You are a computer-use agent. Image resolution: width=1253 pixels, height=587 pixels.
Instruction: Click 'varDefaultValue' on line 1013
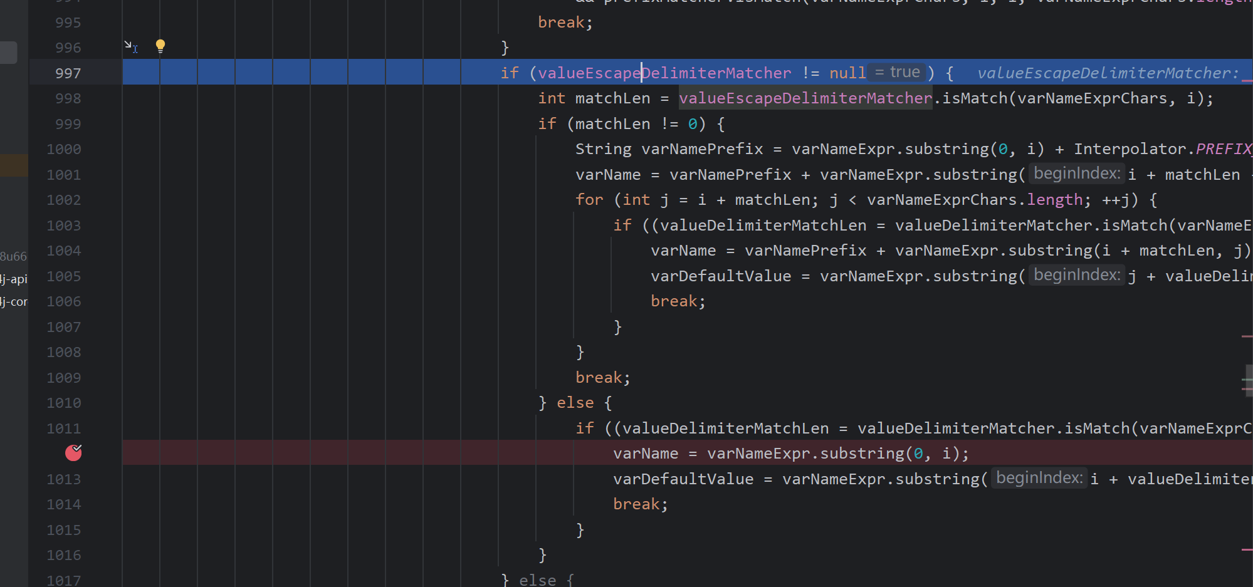(x=683, y=479)
